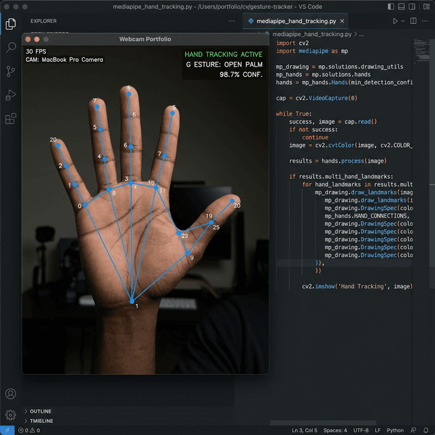Click the mediapipe_hand_tracking.py breadcrumb
This screenshot has height=435, width=435.
click(312, 34)
